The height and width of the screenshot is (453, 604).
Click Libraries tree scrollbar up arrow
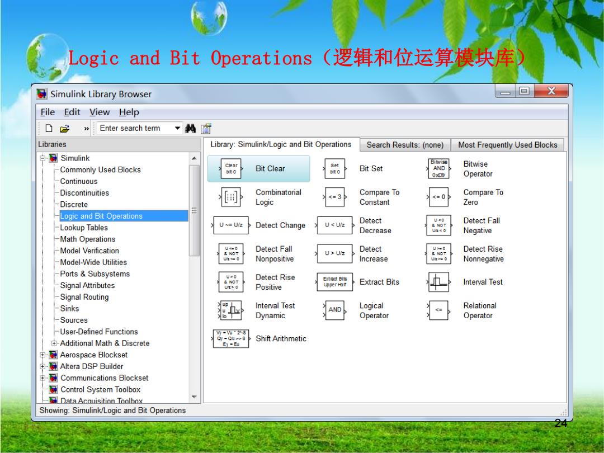point(194,158)
